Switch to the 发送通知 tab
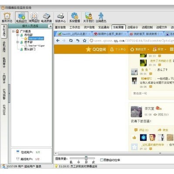This screenshot has height=174, width=174. click(104, 27)
